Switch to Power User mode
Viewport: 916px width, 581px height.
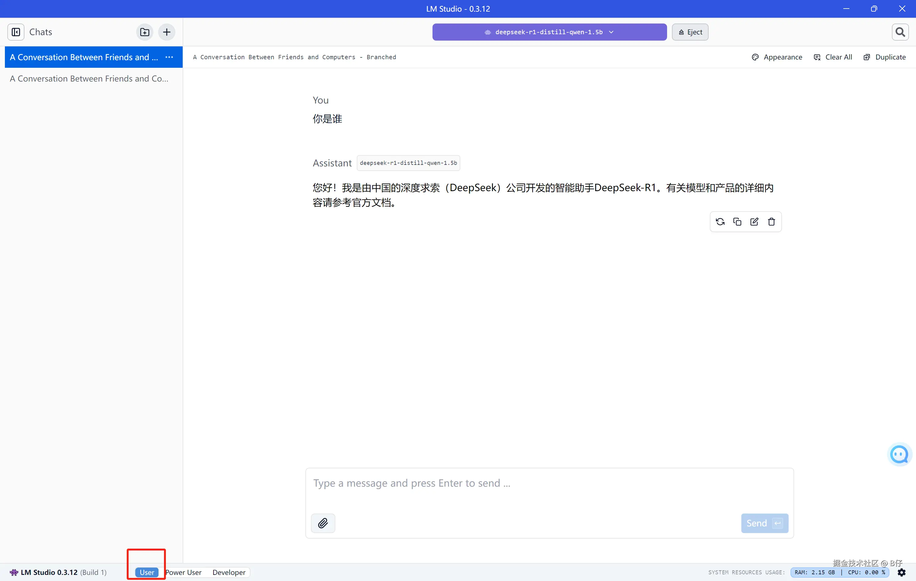coord(183,572)
